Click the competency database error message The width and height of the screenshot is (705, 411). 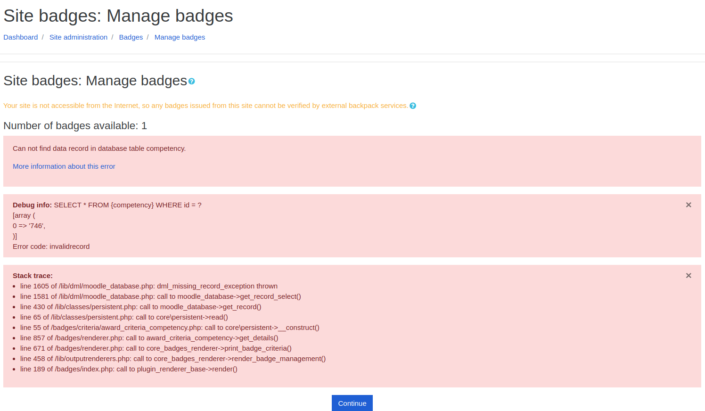tap(99, 148)
